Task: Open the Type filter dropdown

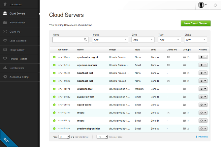Action: click(169, 40)
